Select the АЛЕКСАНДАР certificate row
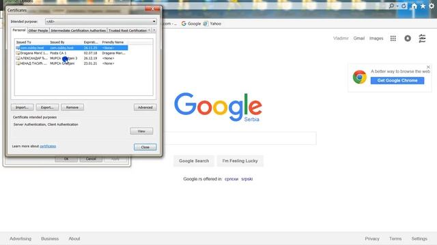Image resolution: width=437 pixels, height=245 pixels. [x=72, y=59]
